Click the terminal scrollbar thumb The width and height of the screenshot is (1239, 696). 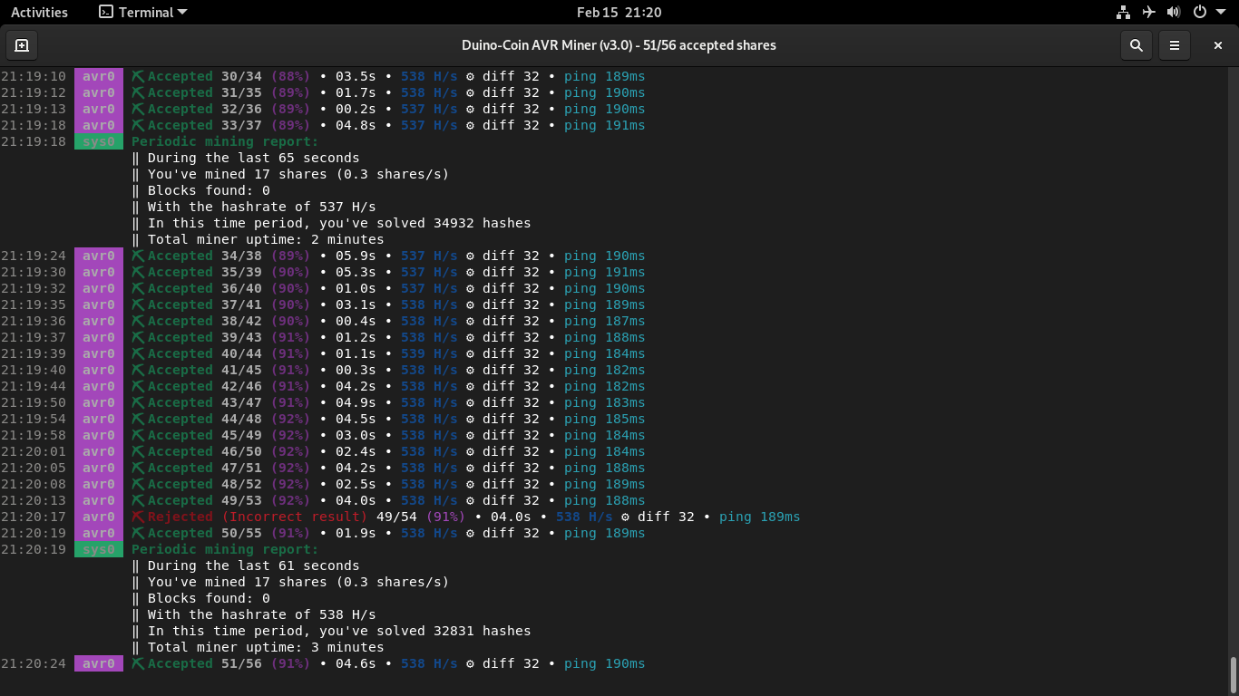tap(1234, 673)
